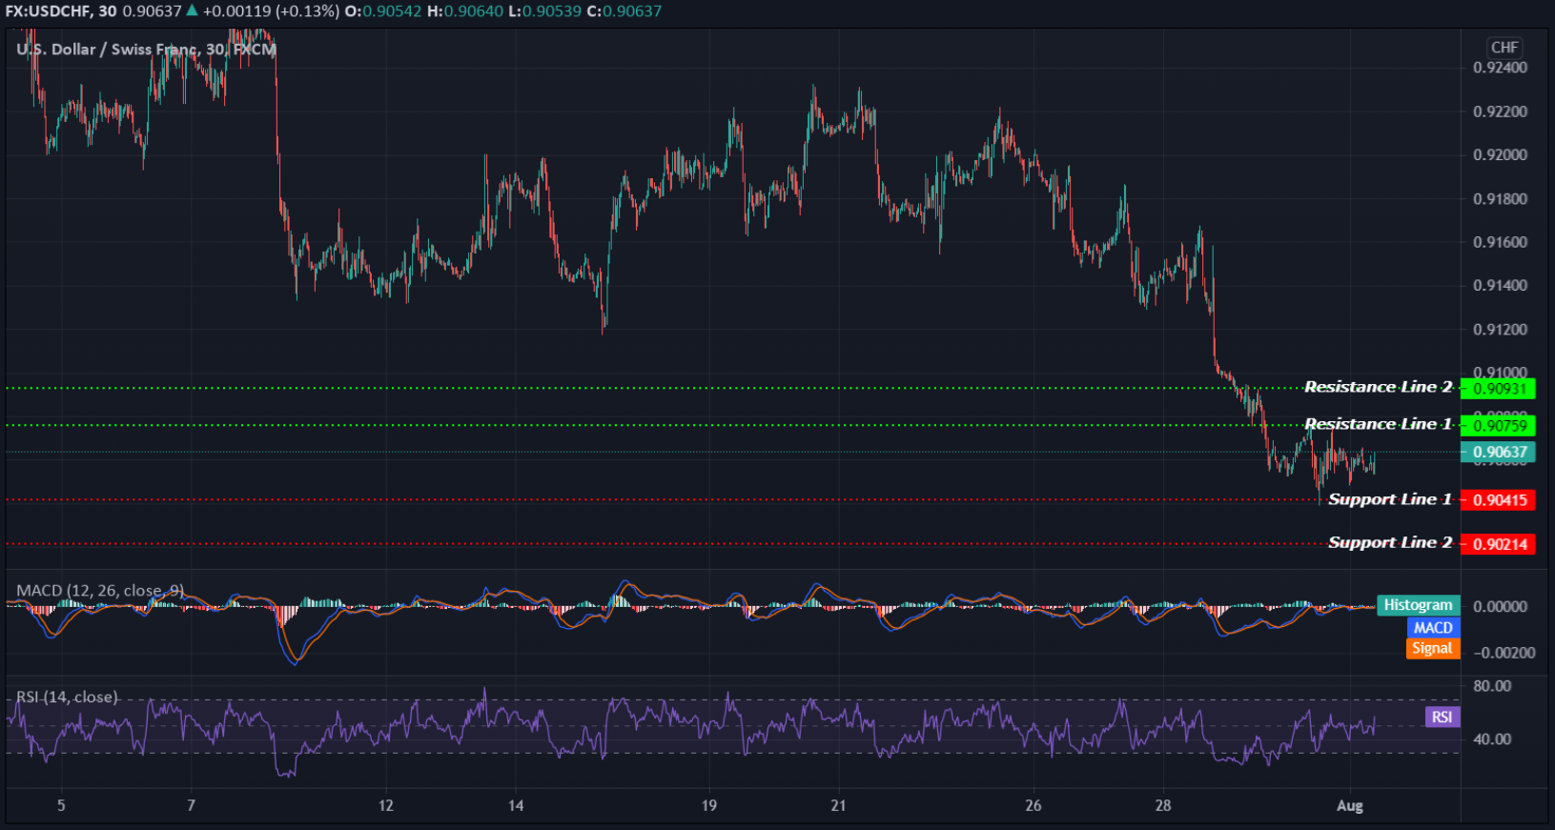Click the purple RSI legend tag

click(1442, 718)
